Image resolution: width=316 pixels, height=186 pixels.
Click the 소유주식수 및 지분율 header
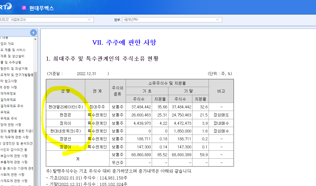point(167,83)
